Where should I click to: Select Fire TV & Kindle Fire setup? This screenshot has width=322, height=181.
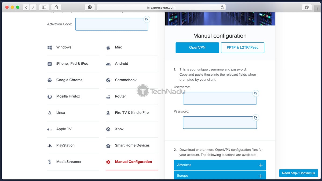[x=132, y=113]
